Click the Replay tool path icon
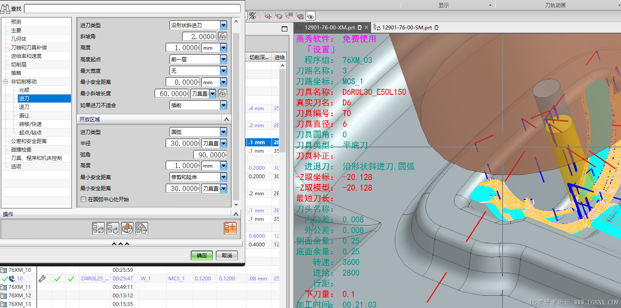The height and width of the screenshot is (308, 621). click(113, 228)
